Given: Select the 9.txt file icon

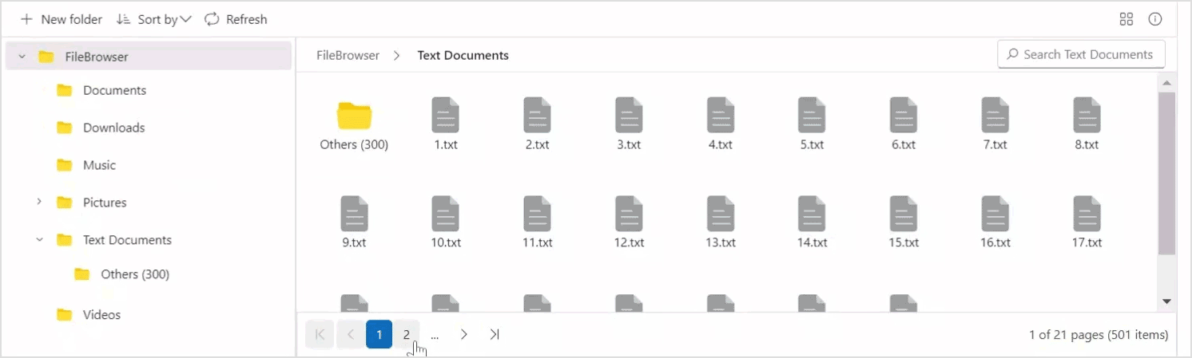Looking at the screenshot, I should pyautogui.click(x=354, y=213).
